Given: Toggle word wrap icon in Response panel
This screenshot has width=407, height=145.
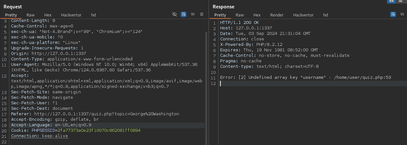Looking at the screenshot, I should pos(393,14).
